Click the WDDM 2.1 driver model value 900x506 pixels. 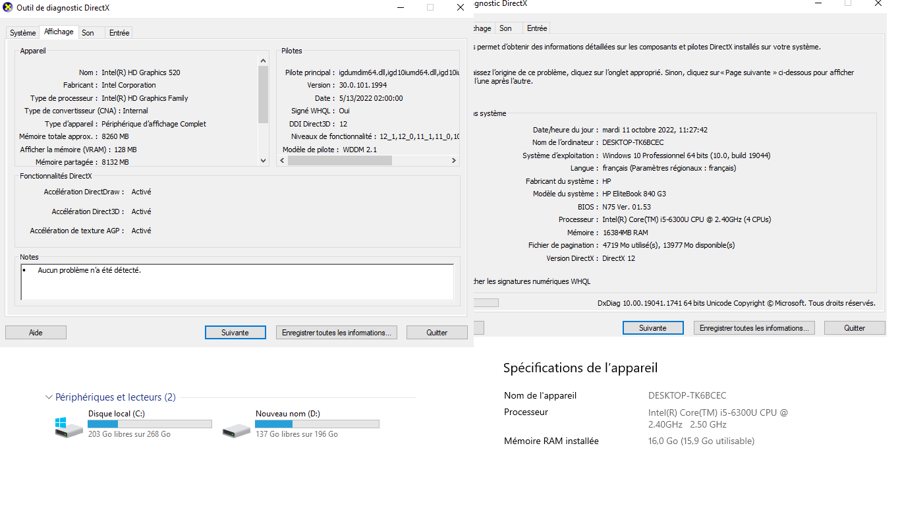pos(360,150)
